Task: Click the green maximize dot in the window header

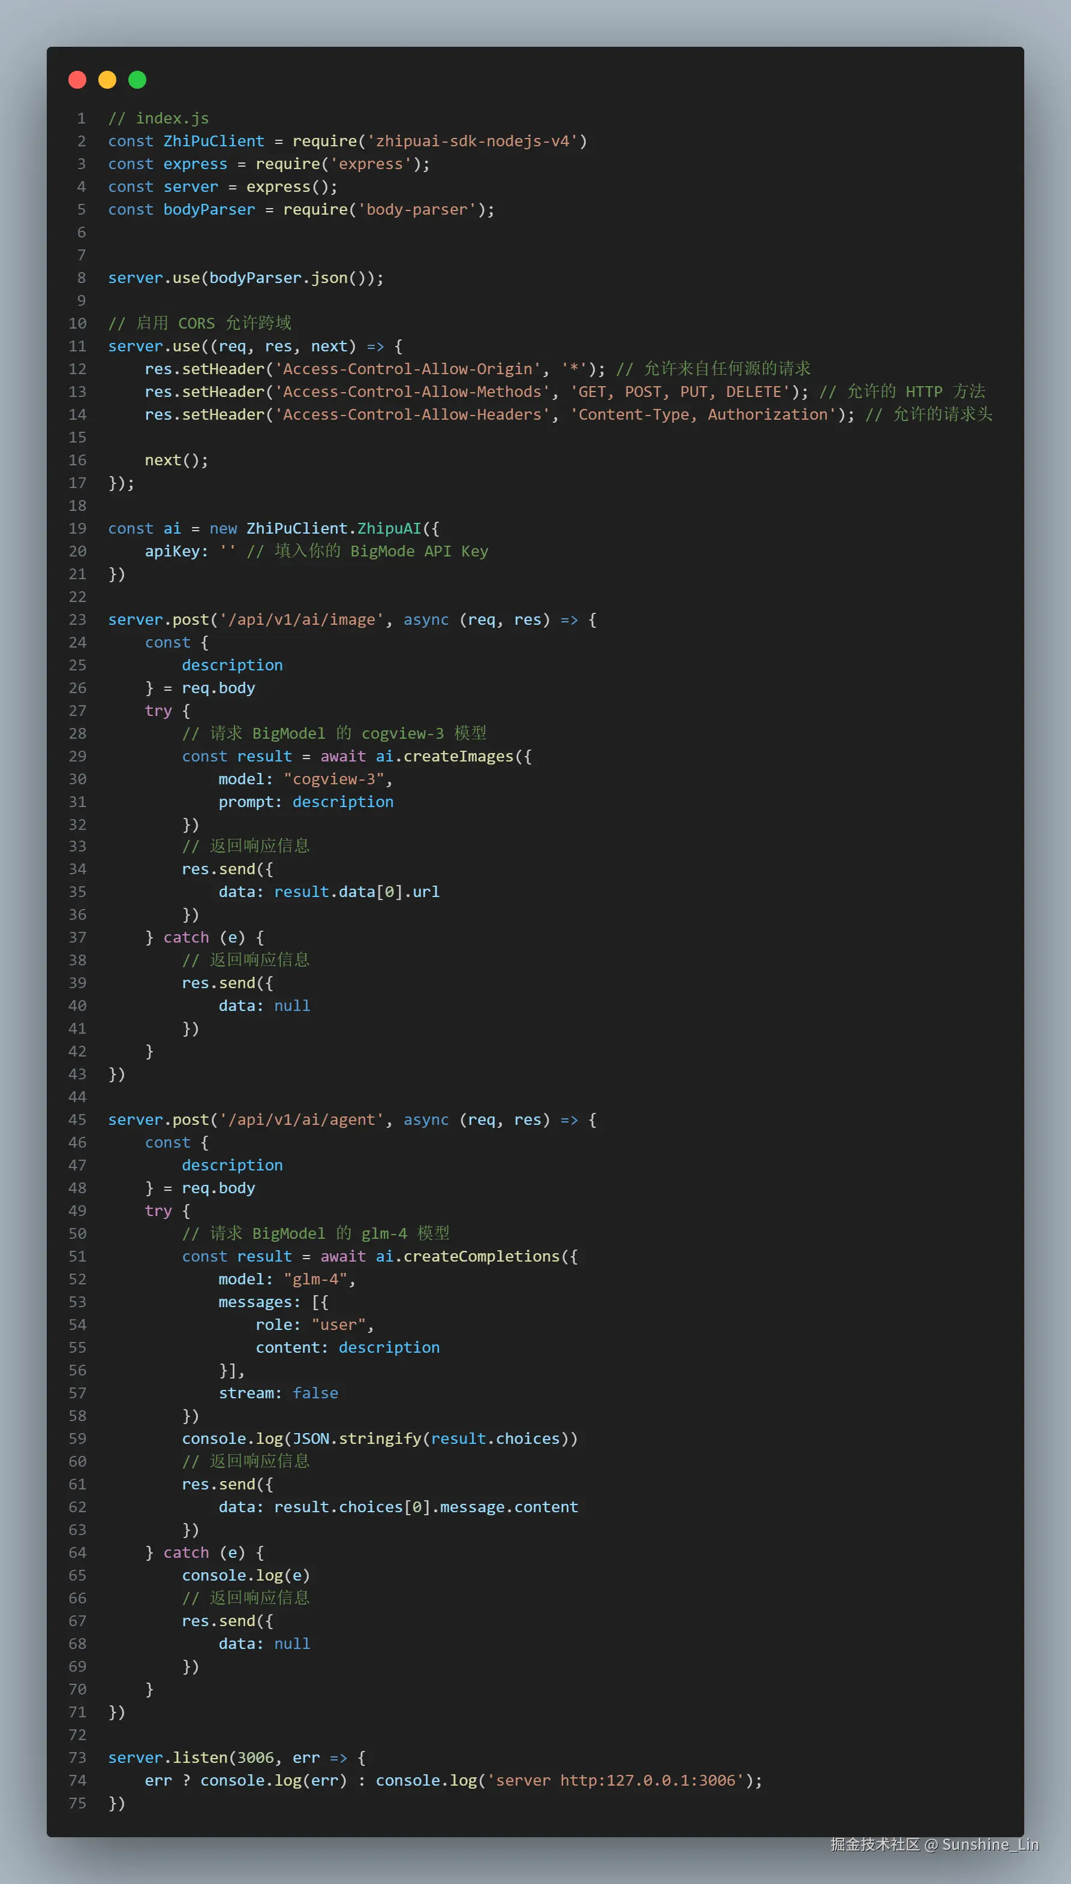Action: [137, 79]
